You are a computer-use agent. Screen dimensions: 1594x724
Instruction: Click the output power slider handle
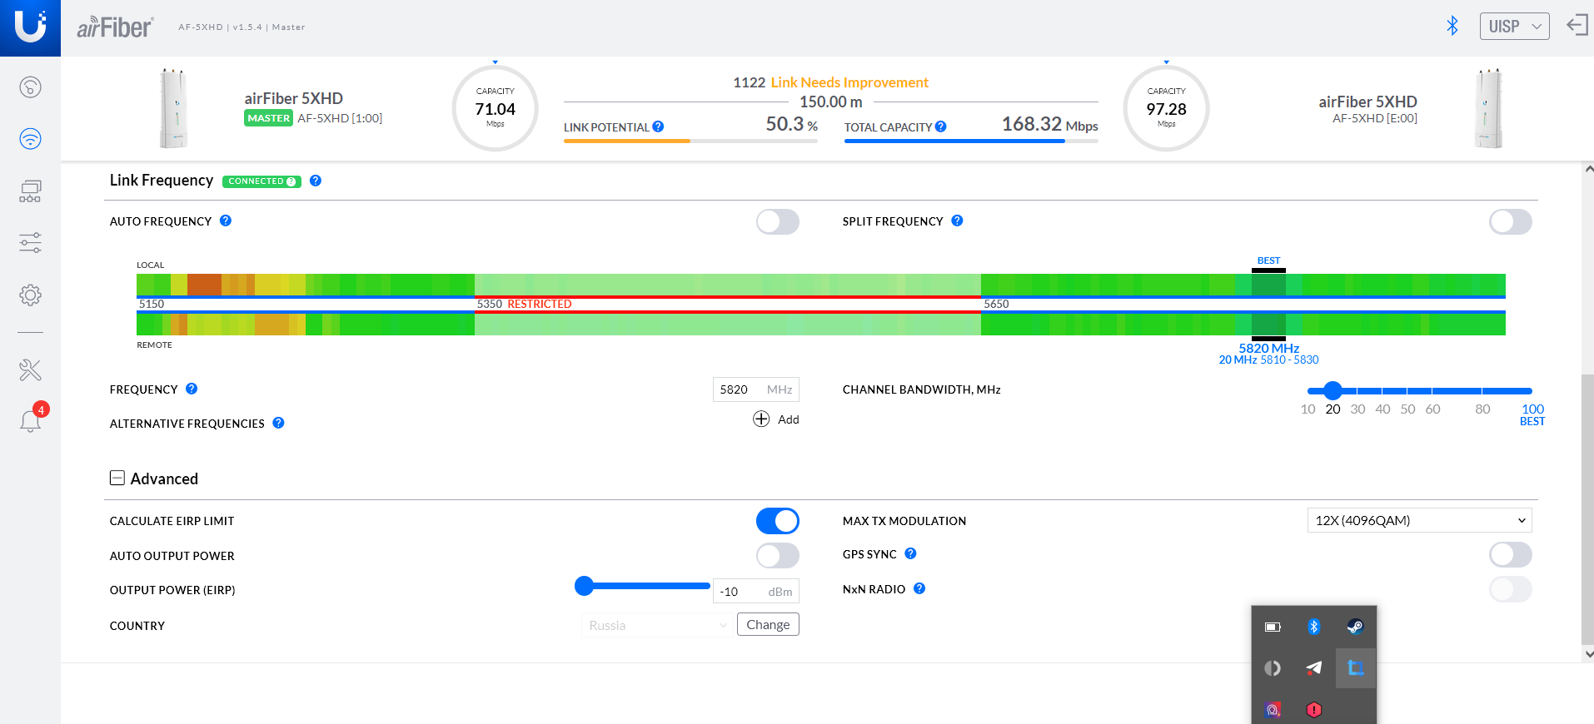(x=585, y=586)
